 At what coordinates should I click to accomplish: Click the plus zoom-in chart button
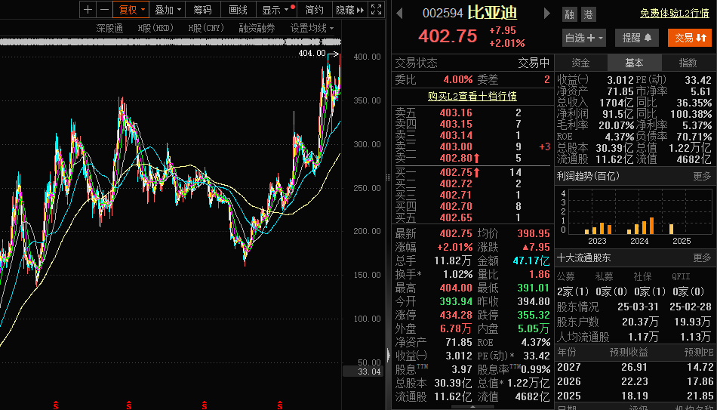tap(88, 10)
